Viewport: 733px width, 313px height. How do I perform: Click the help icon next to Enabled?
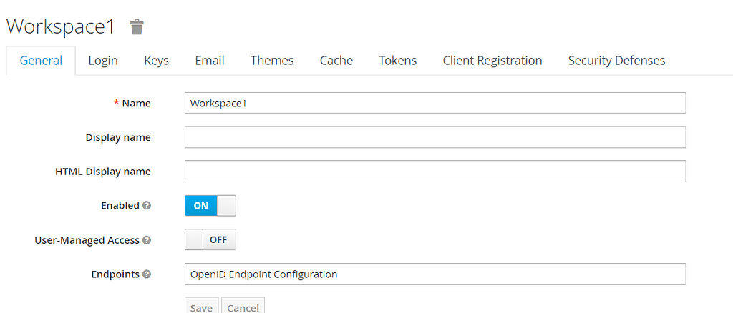tap(147, 206)
